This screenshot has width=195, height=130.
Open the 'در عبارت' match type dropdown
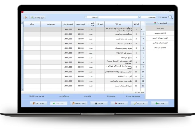(86, 17)
